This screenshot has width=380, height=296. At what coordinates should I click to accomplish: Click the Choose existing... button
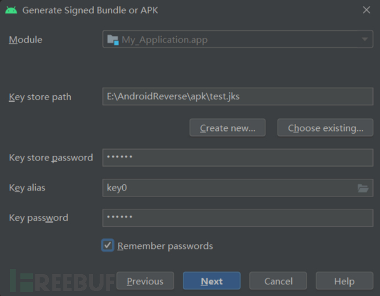pos(325,128)
